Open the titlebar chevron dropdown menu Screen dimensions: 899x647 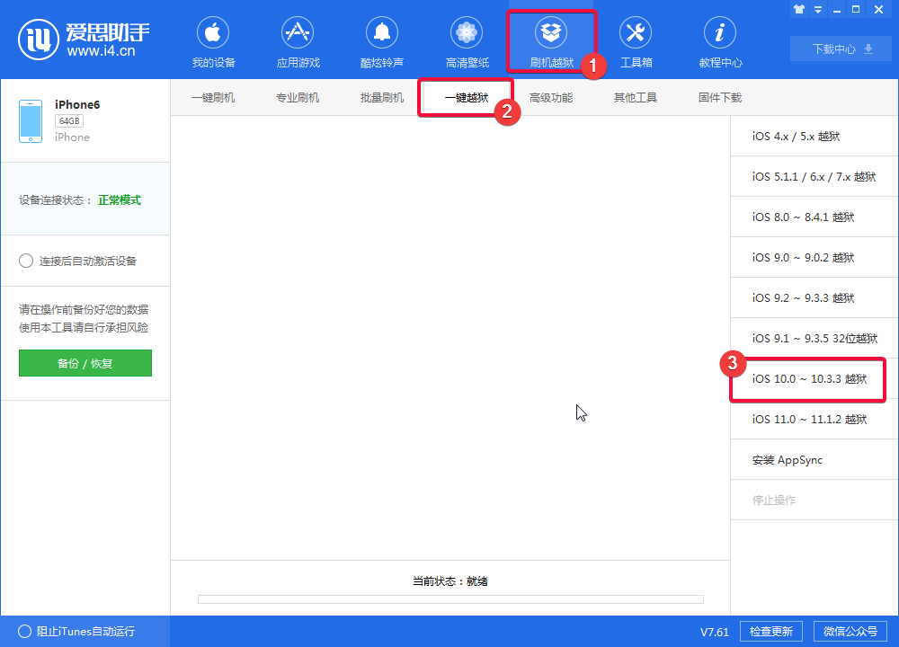[818, 9]
